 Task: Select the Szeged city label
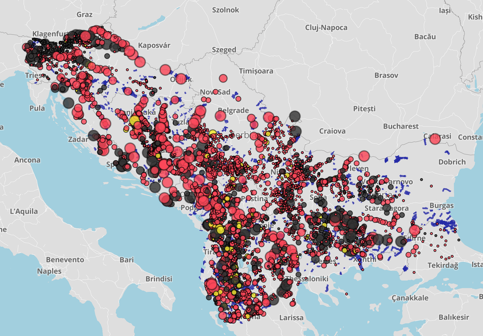pos(224,50)
